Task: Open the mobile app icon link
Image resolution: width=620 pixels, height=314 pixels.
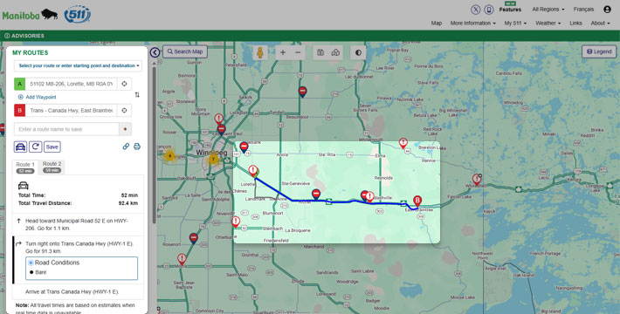Action: (489, 10)
